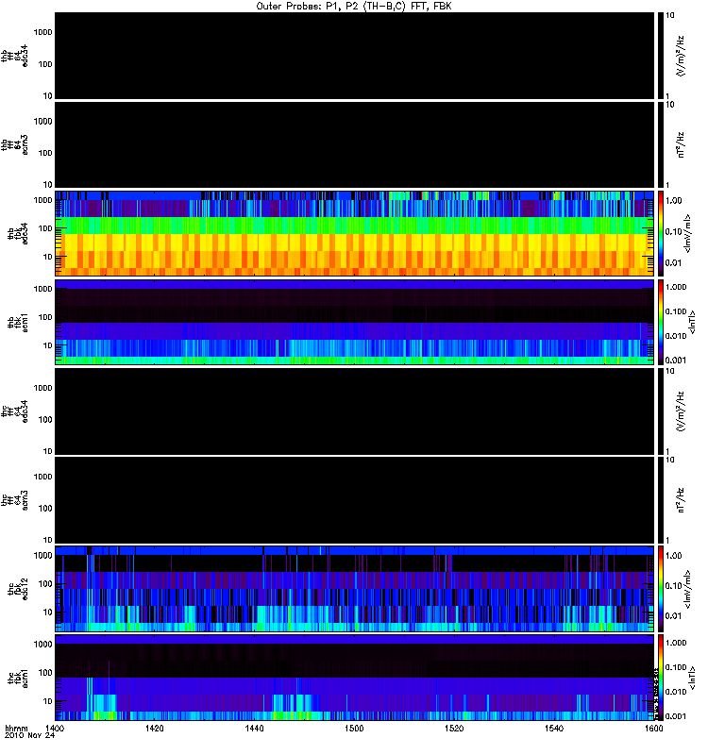Click the 1440 time tick label
Image resolution: width=708 pixels, height=755 pixels.
click(x=254, y=728)
